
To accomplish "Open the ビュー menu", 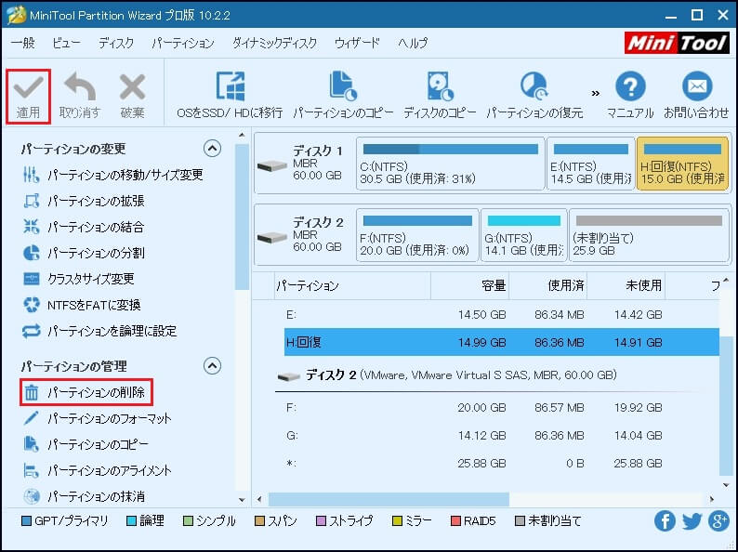I will 66,43.
